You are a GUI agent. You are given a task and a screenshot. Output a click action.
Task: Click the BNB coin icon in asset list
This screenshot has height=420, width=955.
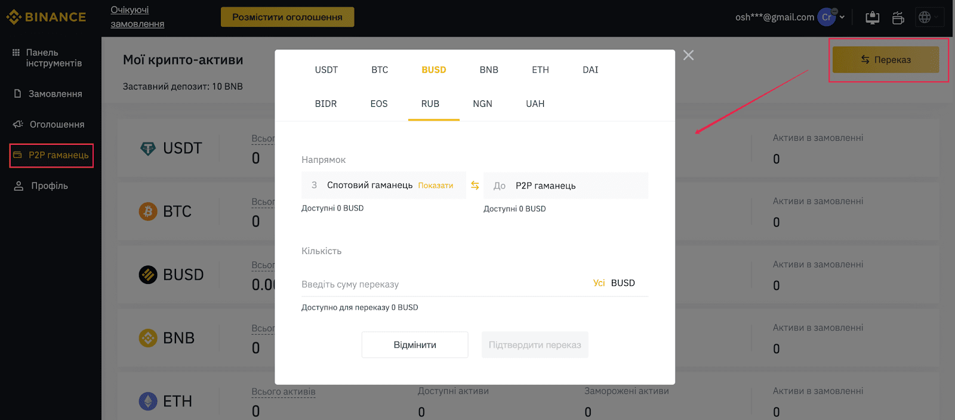[x=147, y=338]
